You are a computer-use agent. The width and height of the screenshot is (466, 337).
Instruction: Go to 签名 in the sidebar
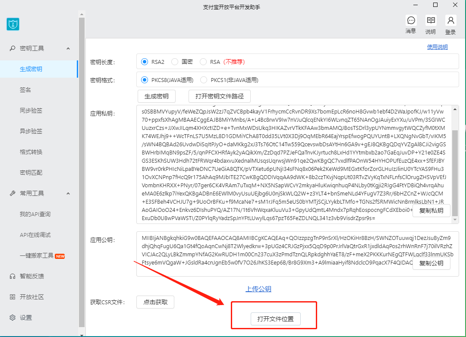pos(25,90)
